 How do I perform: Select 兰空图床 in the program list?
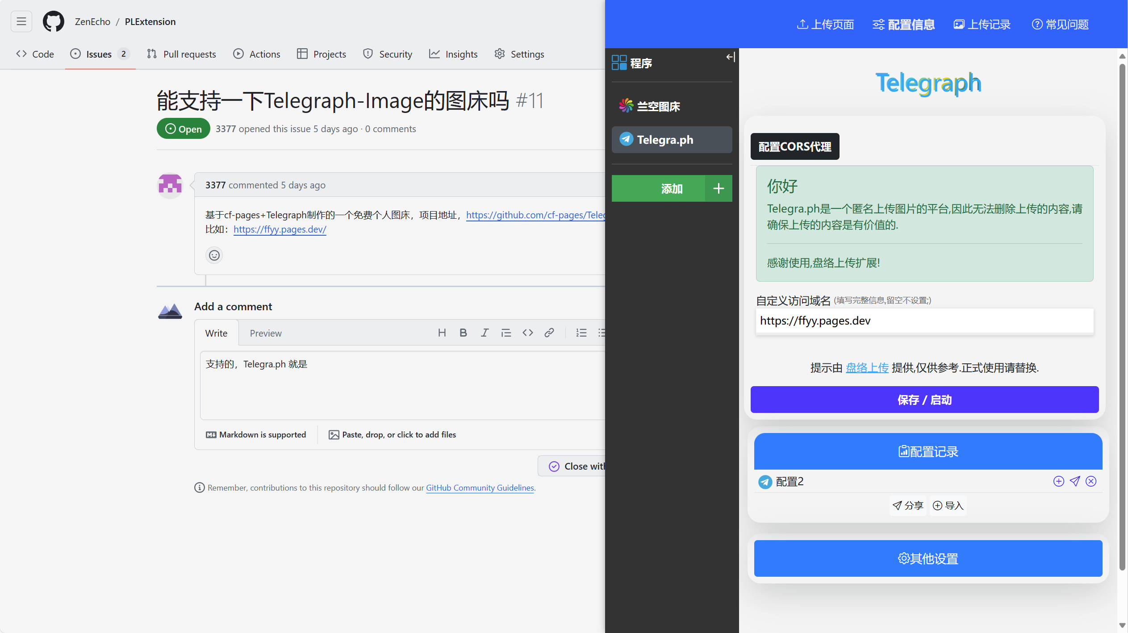click(672, 106)
